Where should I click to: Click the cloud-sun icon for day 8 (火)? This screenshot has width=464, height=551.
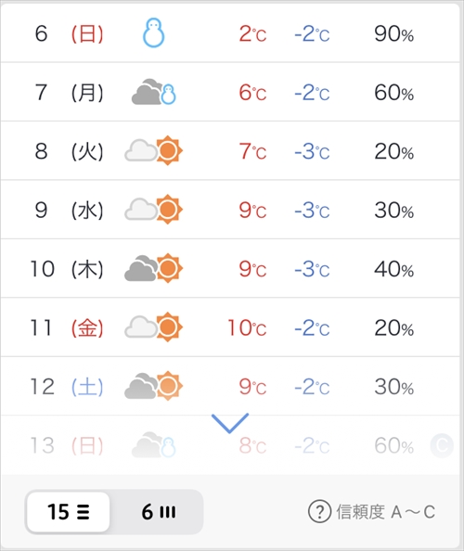[154, 151]
